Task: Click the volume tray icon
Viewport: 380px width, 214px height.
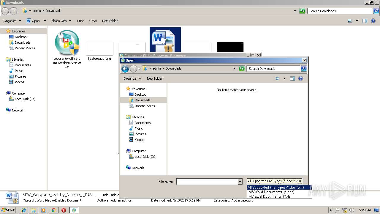Action: pyautogui.click(x=352, y=210)
